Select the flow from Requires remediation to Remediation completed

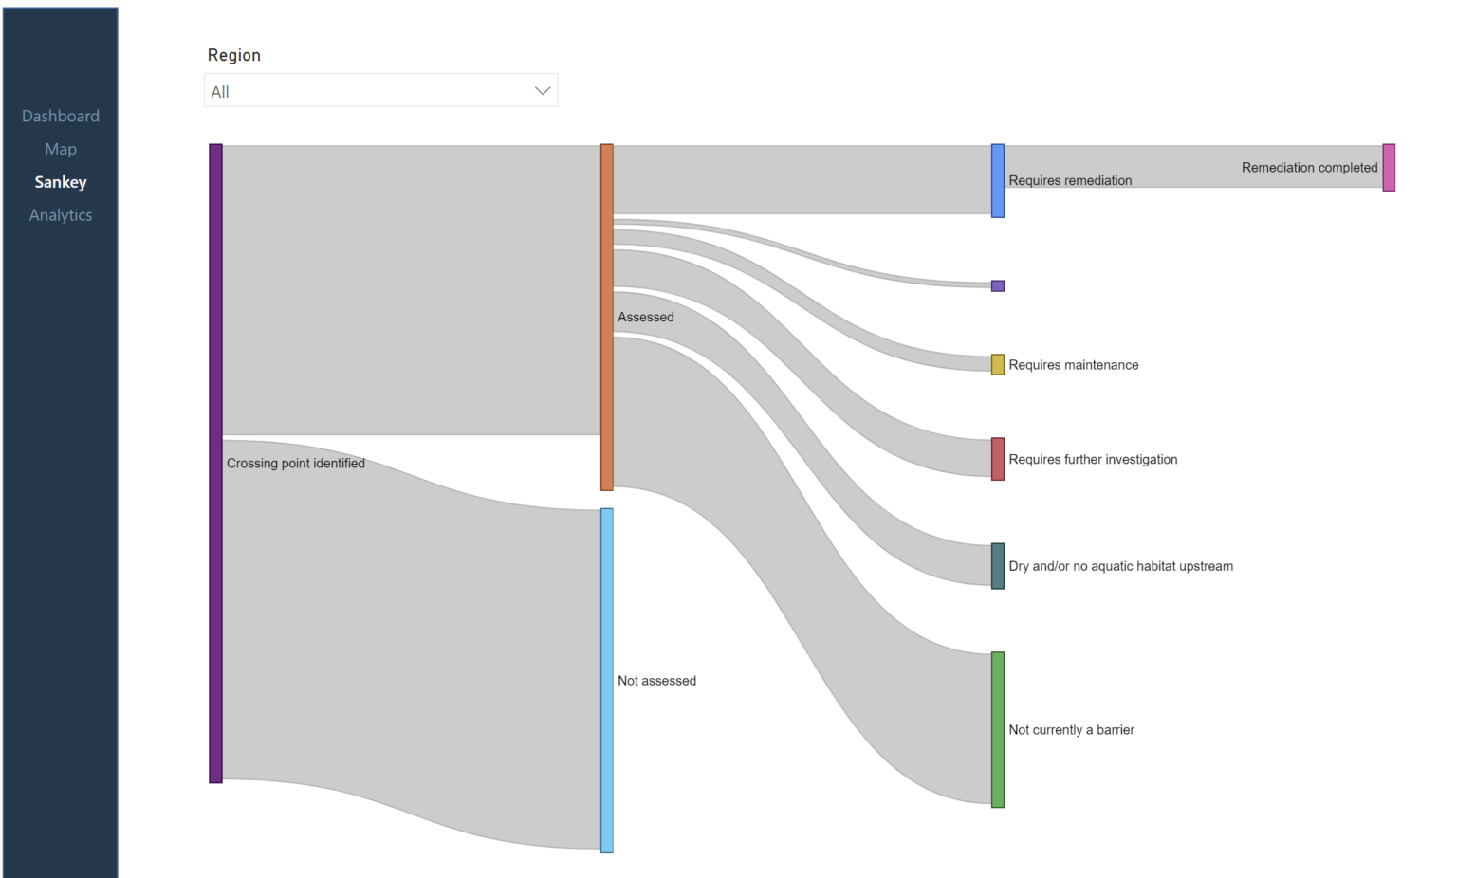point(1193,167)
